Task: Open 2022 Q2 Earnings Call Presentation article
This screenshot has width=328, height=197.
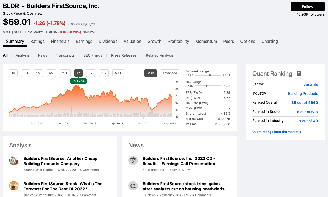Action: [x=179, y=161]
